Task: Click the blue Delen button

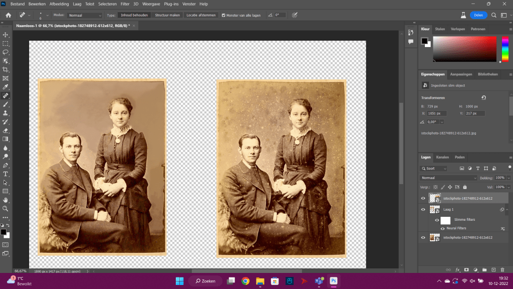Action: pyautogui.click(x=478, y=15)
